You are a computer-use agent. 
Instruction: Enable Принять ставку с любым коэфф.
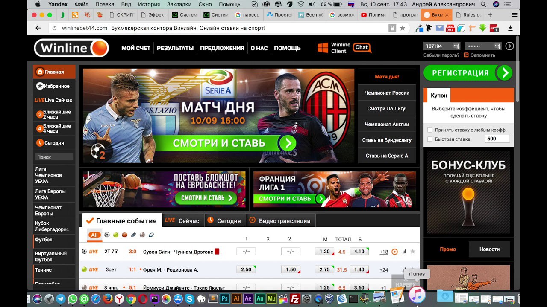coord(430,130)
